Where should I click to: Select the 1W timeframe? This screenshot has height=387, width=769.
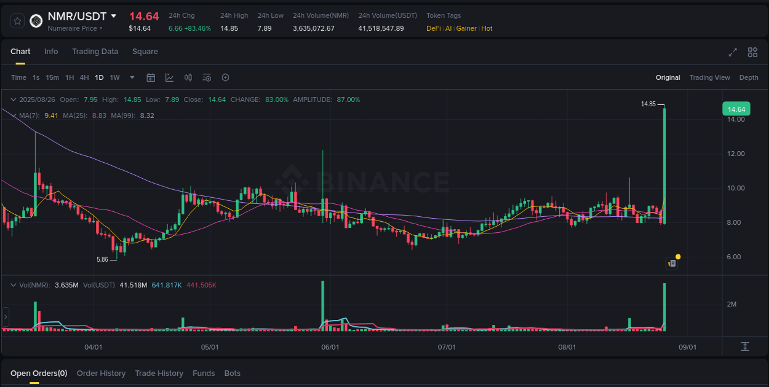point(114,77)
